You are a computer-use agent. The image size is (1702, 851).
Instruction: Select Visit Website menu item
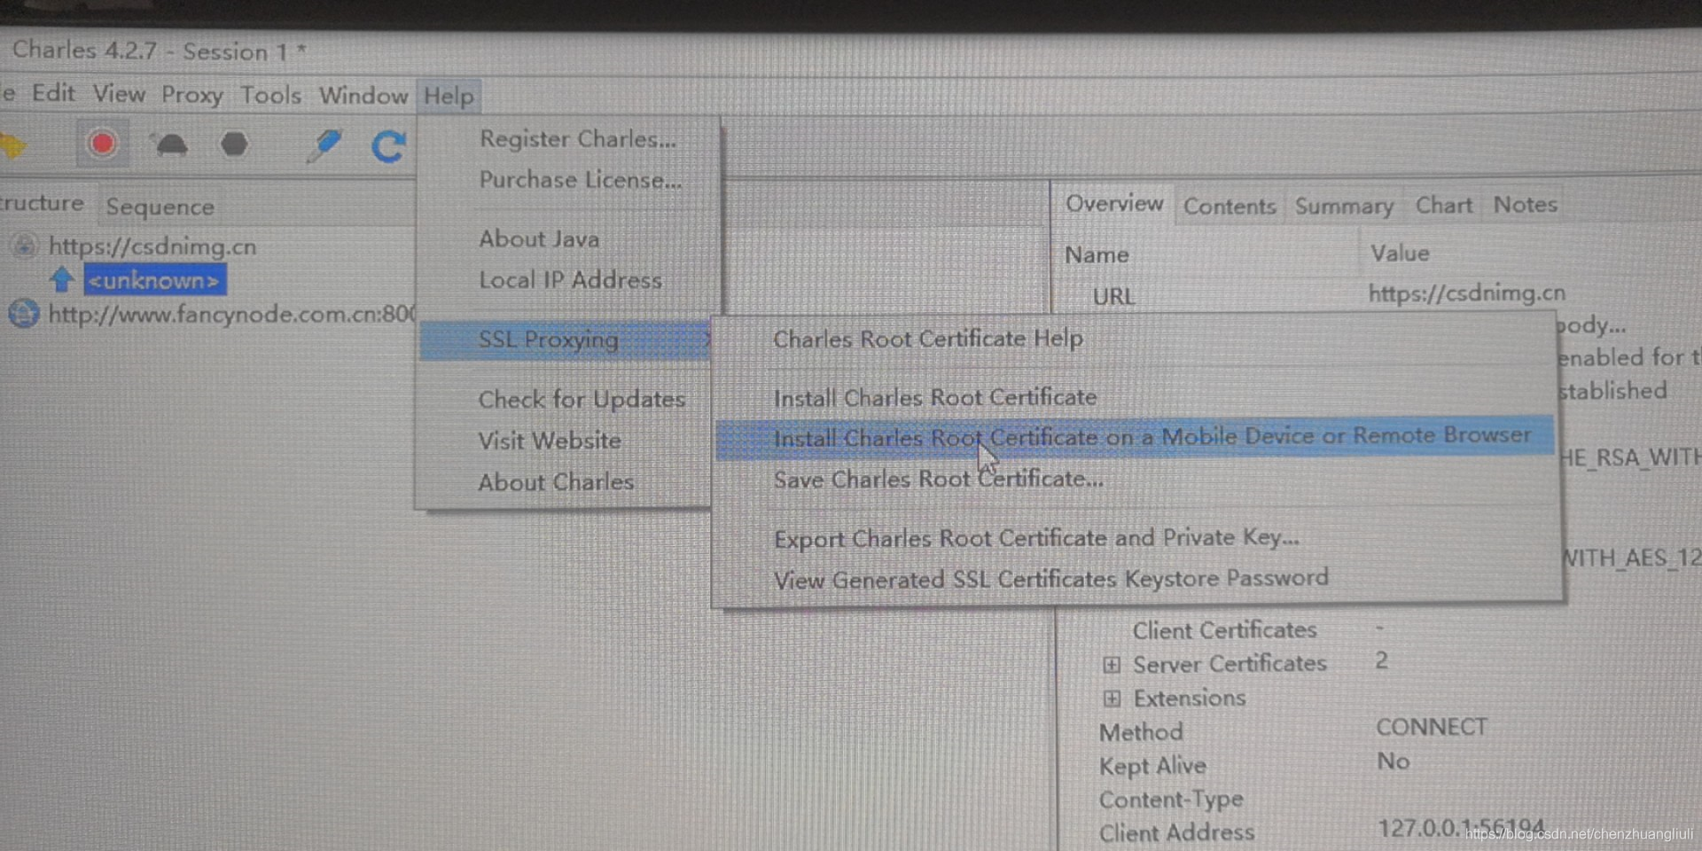coord(549,441)
